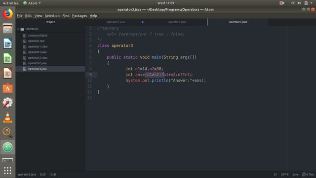Open Ubuntu Software store icon
The height and width of the screenshot is (178, 316).
[7, 88]
